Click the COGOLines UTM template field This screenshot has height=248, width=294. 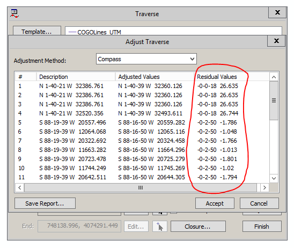tap(173, 31)
